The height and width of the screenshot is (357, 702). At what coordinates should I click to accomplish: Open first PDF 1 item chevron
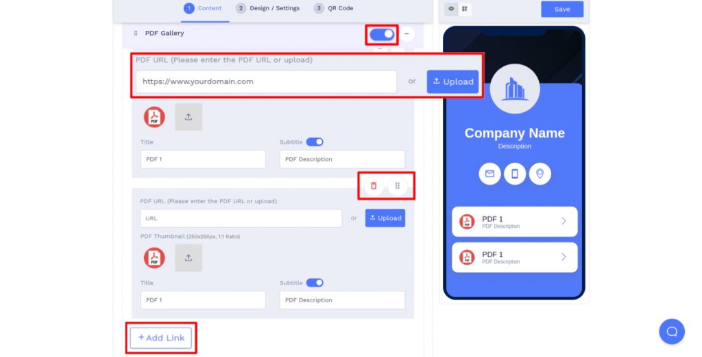point(564,221)
